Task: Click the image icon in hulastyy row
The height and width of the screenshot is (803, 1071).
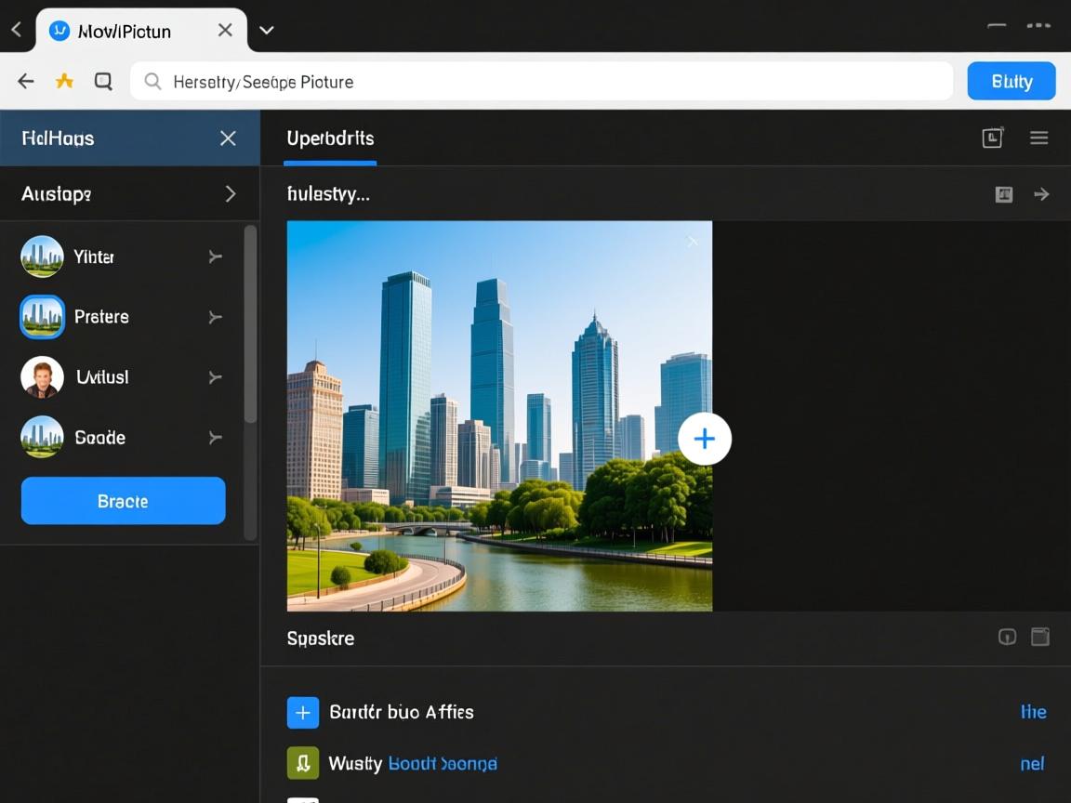Action: (x=1003, y=194)
